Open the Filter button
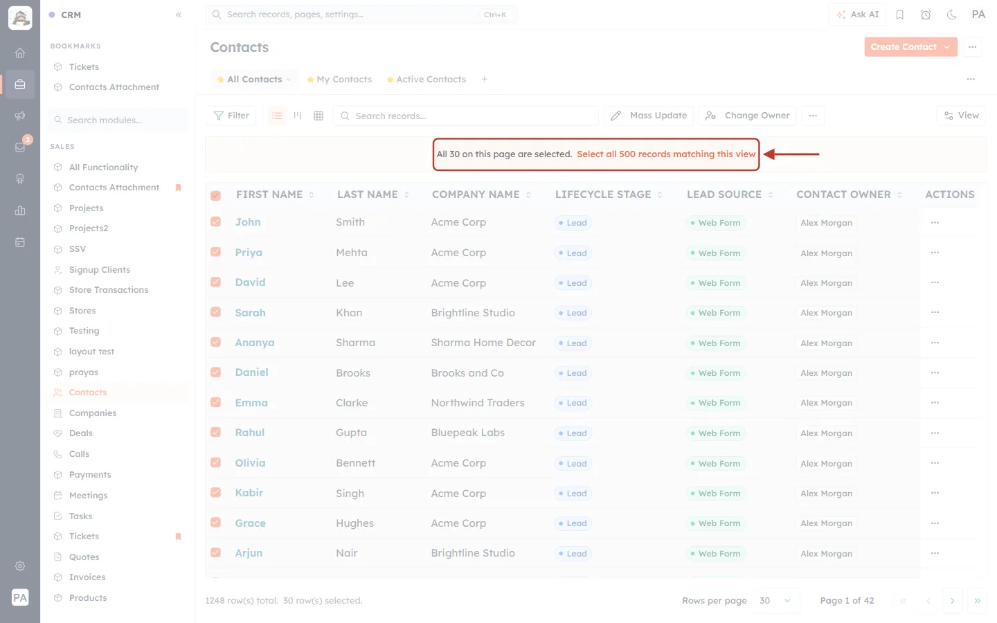The image size is (997, 623). tap(231, 116)
